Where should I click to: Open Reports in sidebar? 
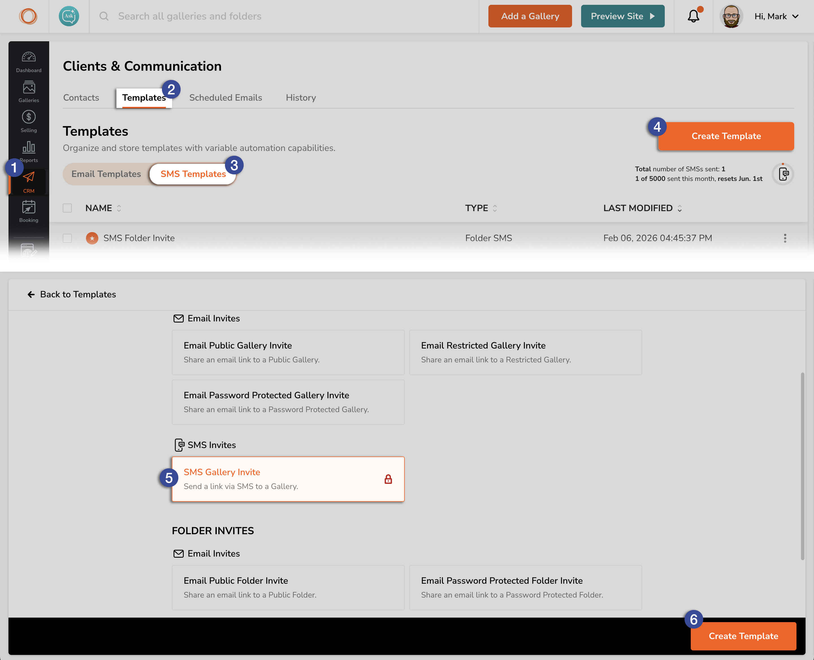pyautogui.click(x=29, y=152)
